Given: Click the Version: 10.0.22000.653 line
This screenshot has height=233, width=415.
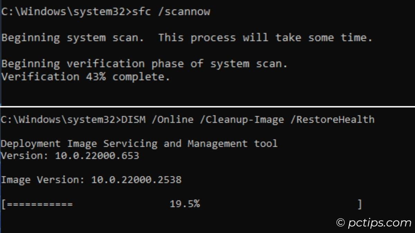Looking at the screenshot, I should [x=70, y=156].
